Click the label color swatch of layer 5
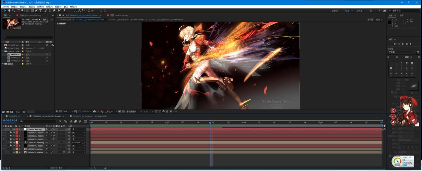Viewport: 422px width, 171px height. pyautogui.click(x=17, y=142)
